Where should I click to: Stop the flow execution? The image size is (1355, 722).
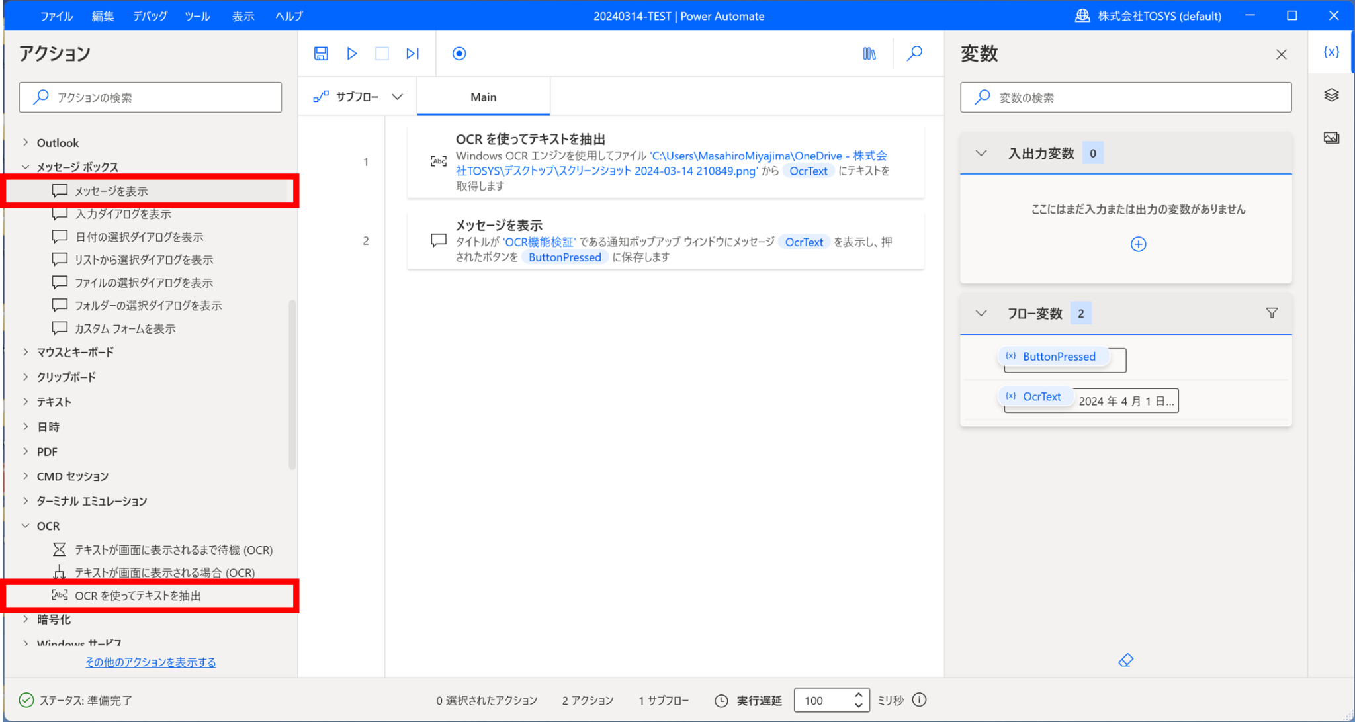[x=382, y=54]
